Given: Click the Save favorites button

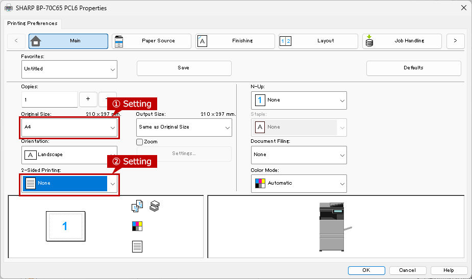Looking at the screenshot, I should pos(184,68).
